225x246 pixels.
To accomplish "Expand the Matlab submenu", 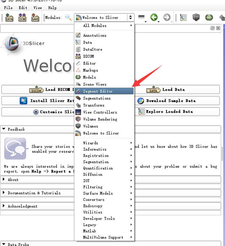I will 104,231.
